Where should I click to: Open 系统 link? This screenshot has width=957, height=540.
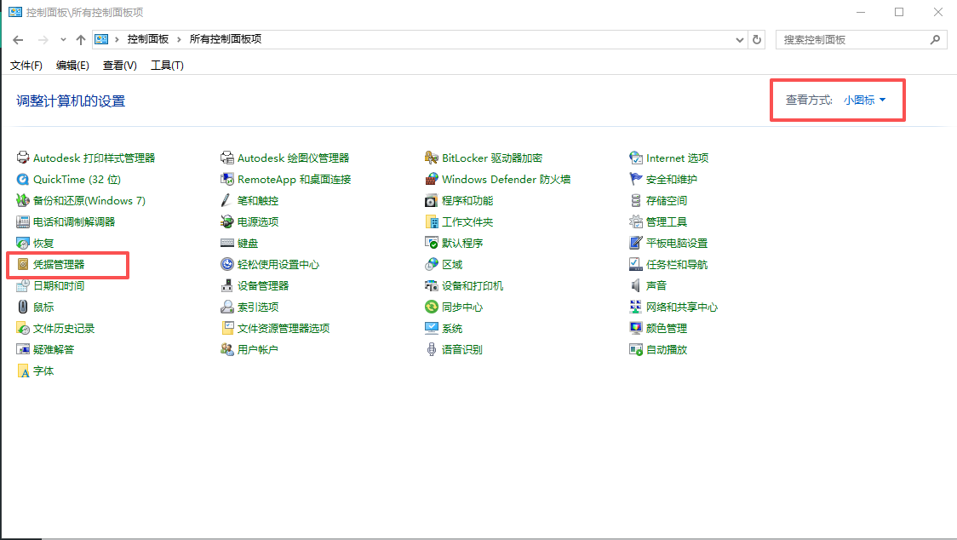[x=452, y=328]
